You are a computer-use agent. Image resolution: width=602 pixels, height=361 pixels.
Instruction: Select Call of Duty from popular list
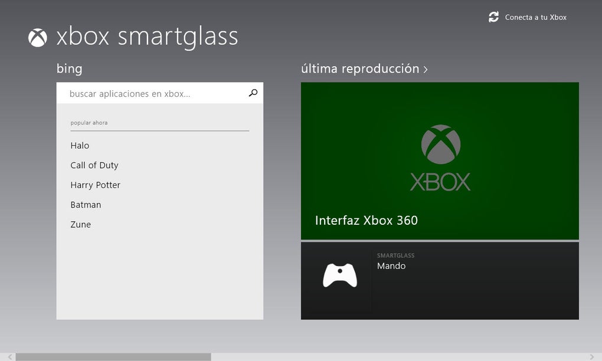tap(94, 165)
